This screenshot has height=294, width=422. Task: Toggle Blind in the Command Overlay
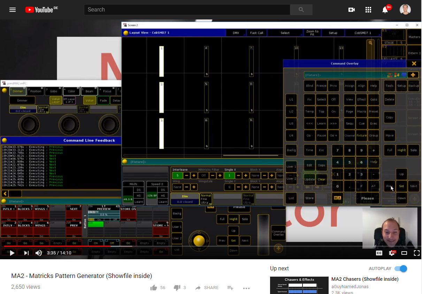point(309,86)
